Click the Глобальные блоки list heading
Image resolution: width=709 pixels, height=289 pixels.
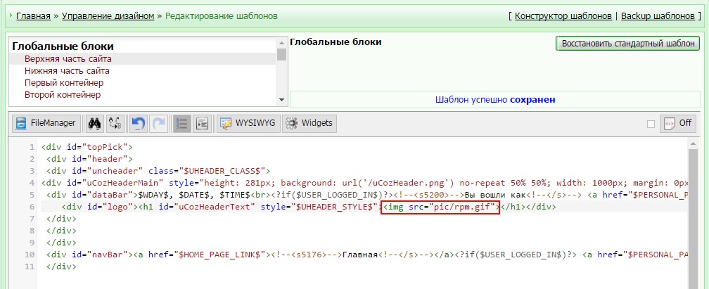tap(63, 46)
